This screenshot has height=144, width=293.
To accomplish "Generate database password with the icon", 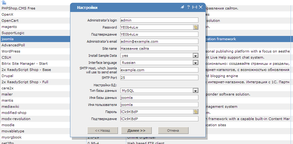I will (x=196, y=112).
